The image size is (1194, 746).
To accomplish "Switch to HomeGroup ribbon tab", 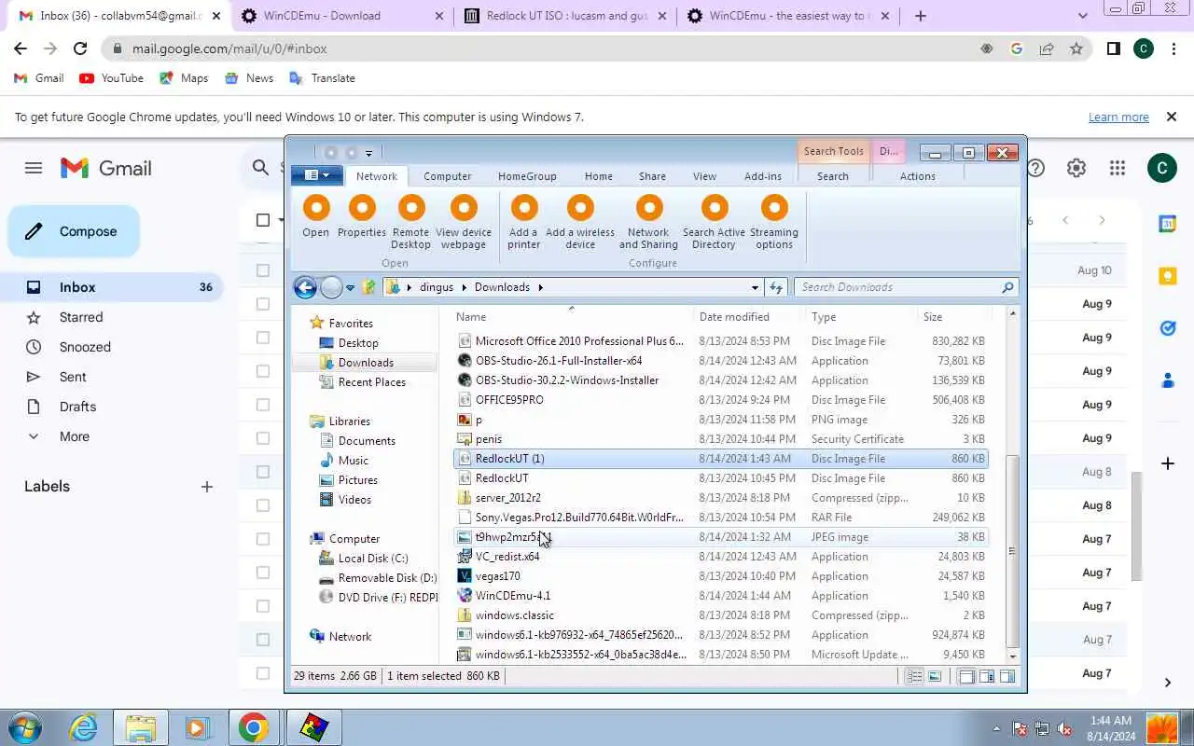I will pyautogui.click(x=527, y=176).
